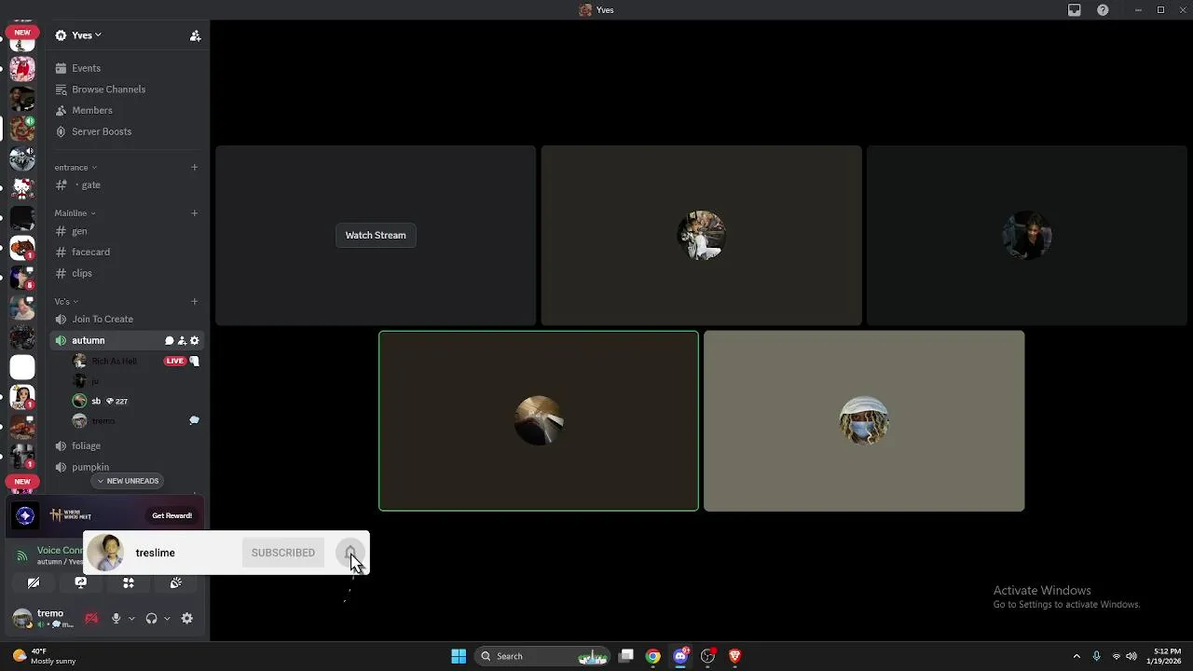Expand microphone input options arrow
Viewport: 1193px width, 671px height.
131,619
